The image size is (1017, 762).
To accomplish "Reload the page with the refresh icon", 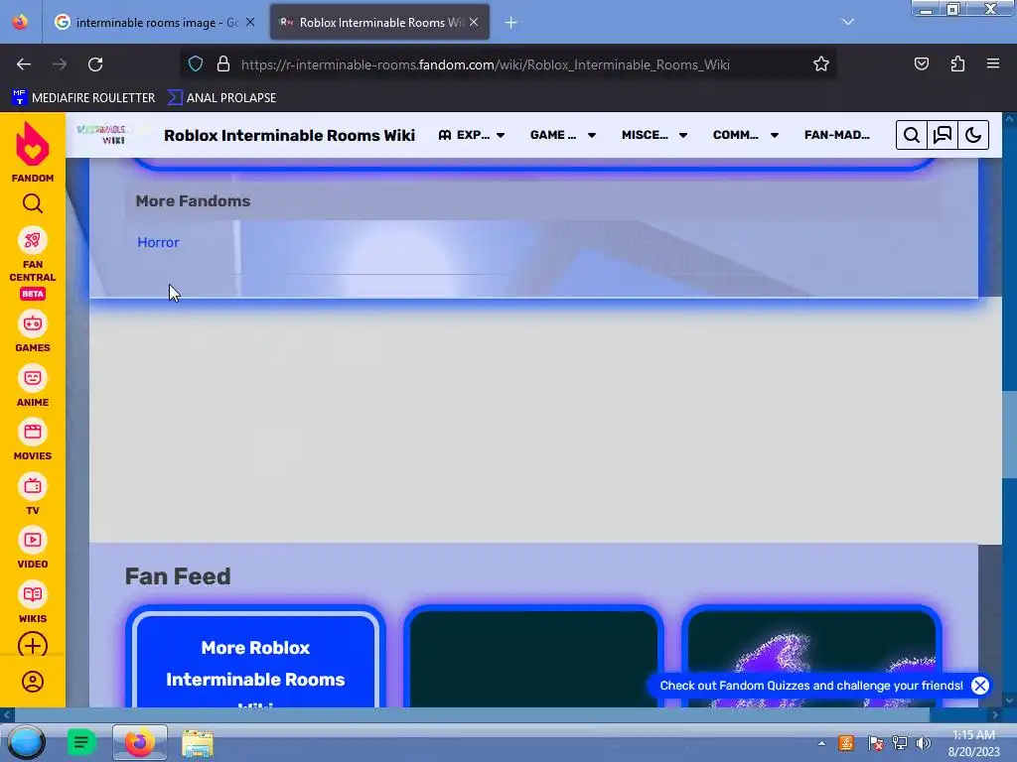I will 95,64.
